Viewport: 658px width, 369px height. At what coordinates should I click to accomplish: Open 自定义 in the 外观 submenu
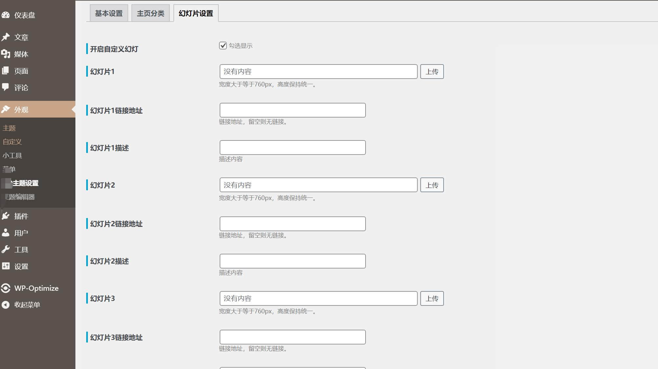[x=12, y=142]
